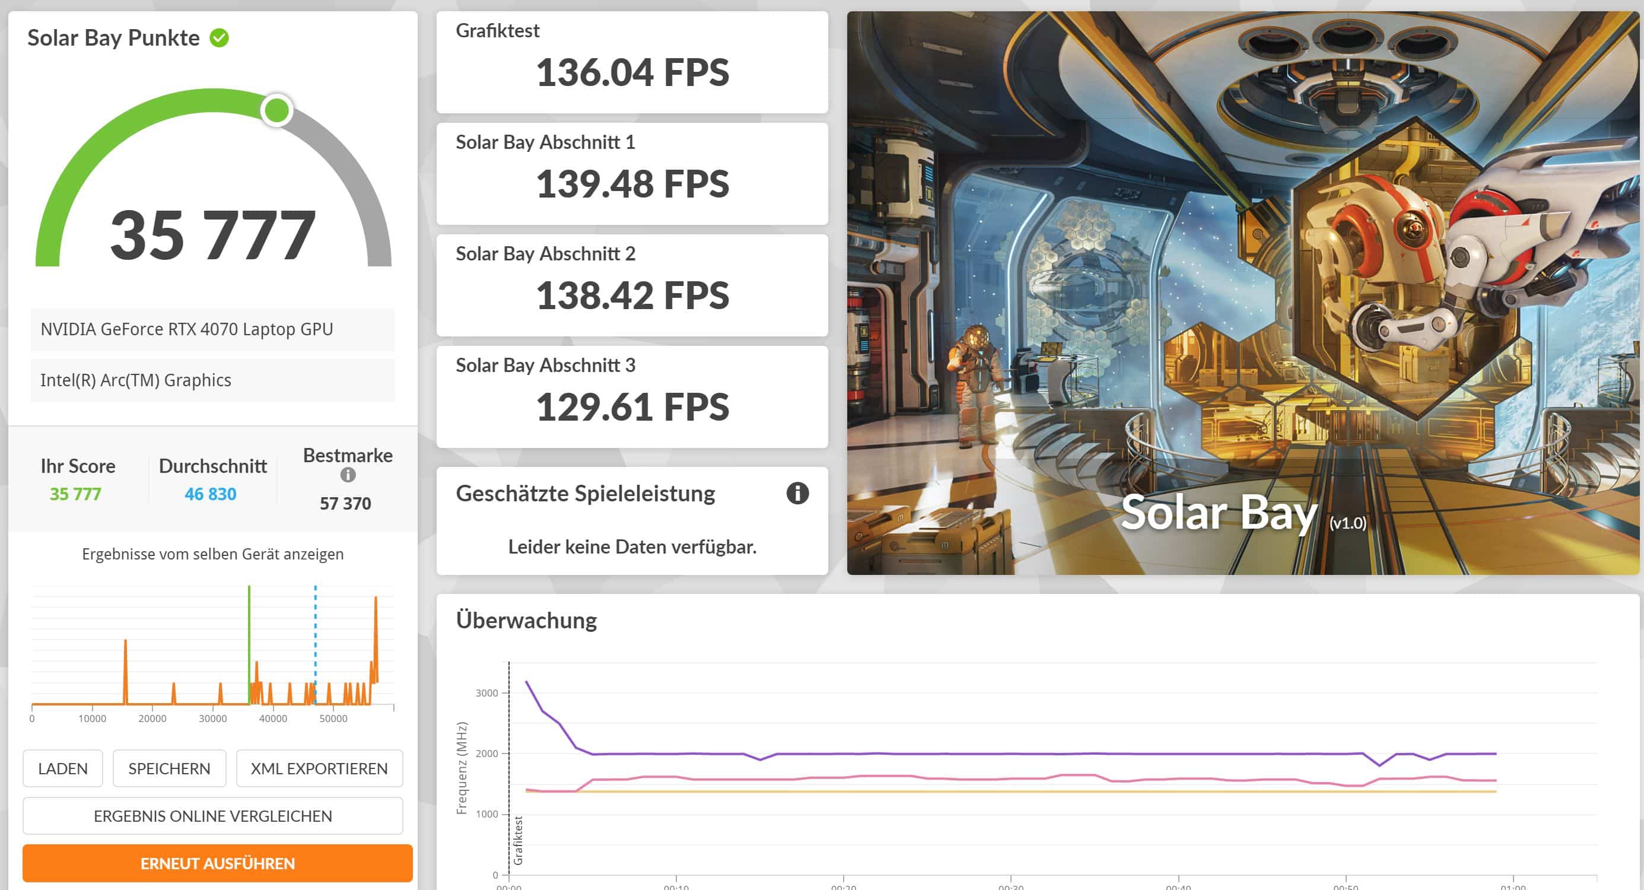
Task: Click the Bestmarke info icon
Action: (348, 475)
